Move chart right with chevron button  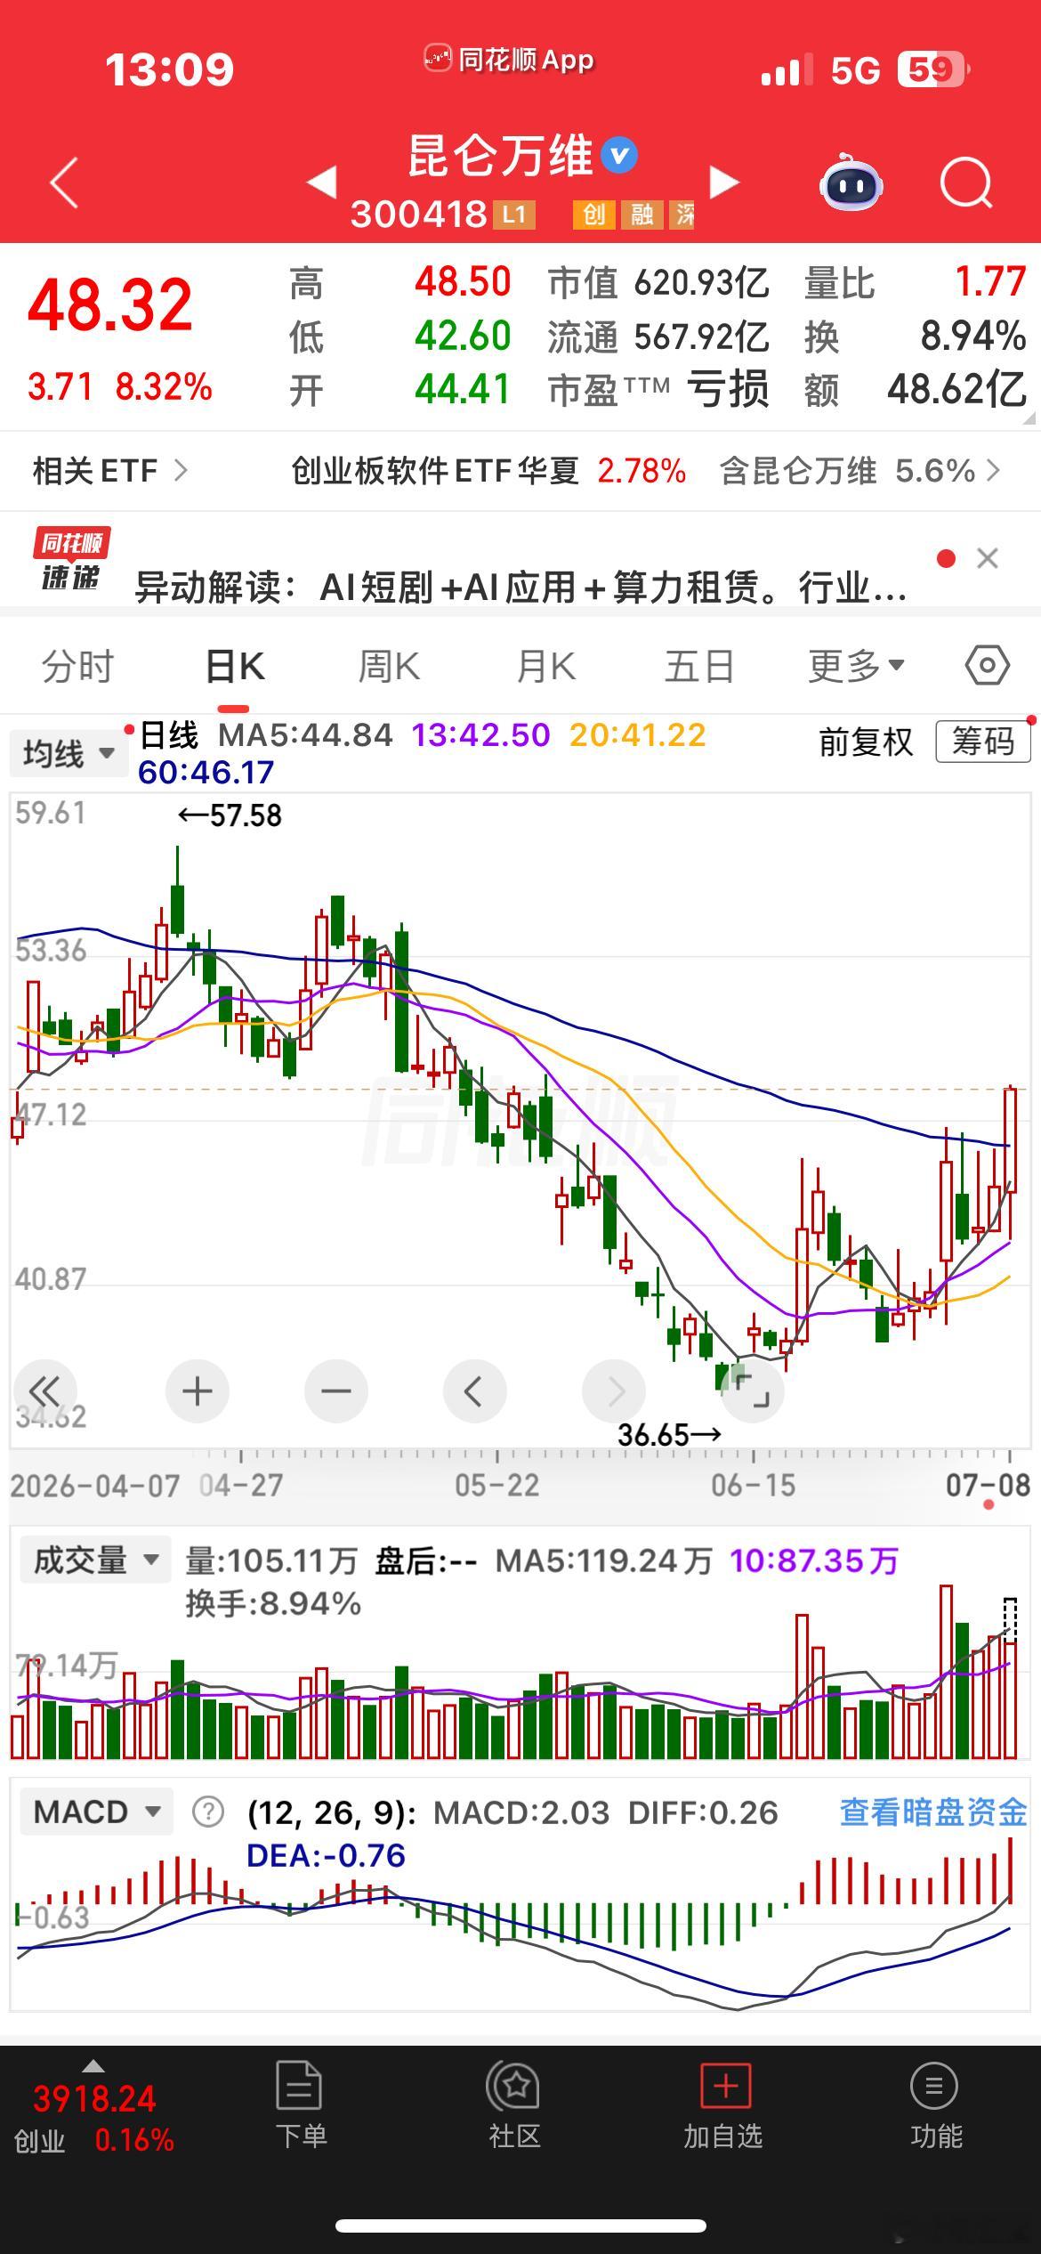(x=613, y=1391)
